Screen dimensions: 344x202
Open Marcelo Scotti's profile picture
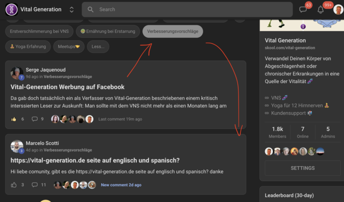(x=17, y=146)
